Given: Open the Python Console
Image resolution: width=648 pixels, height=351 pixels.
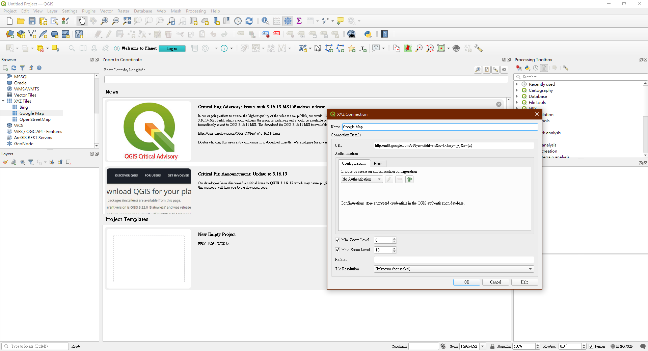Looking at the screenshot, I should point(368,34).
